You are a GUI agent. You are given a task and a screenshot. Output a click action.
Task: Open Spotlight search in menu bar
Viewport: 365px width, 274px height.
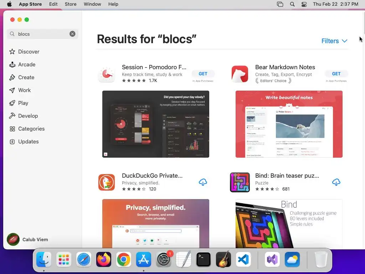pos(292,4)
